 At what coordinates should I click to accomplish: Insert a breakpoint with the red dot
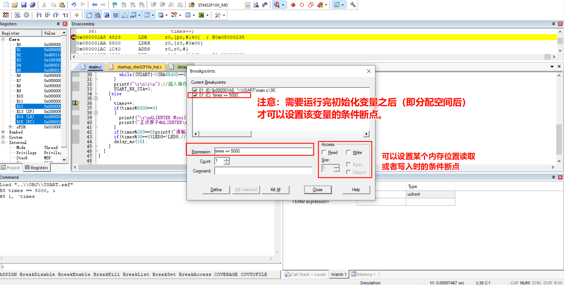coord(293,5)
